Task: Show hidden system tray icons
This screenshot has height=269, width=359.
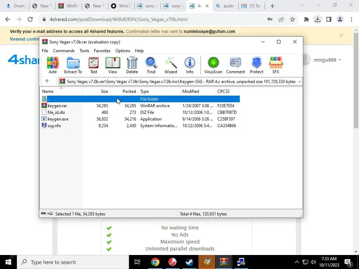Action: coord(297,262)
